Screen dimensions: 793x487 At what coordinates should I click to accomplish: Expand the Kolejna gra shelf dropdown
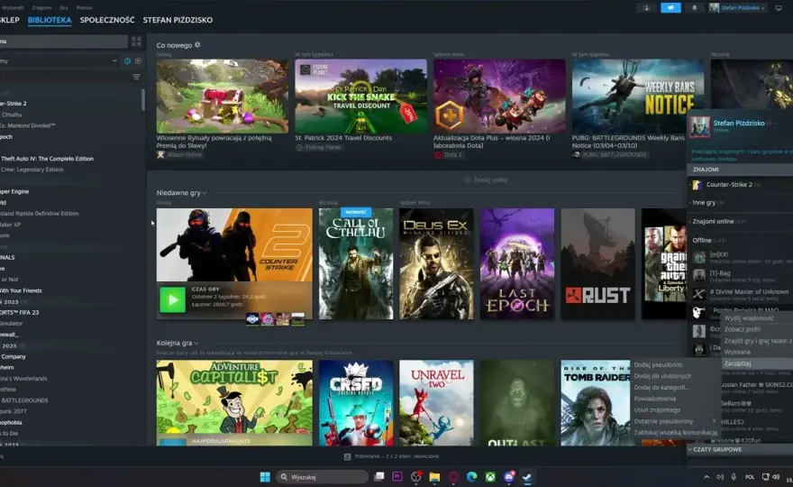[x=196, y=344]
